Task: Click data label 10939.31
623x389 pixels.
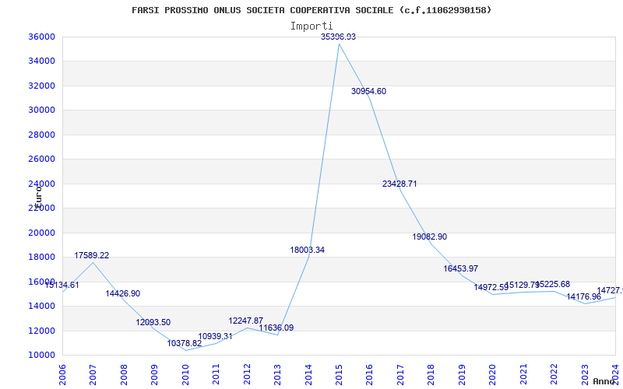Action: [215, 337]
